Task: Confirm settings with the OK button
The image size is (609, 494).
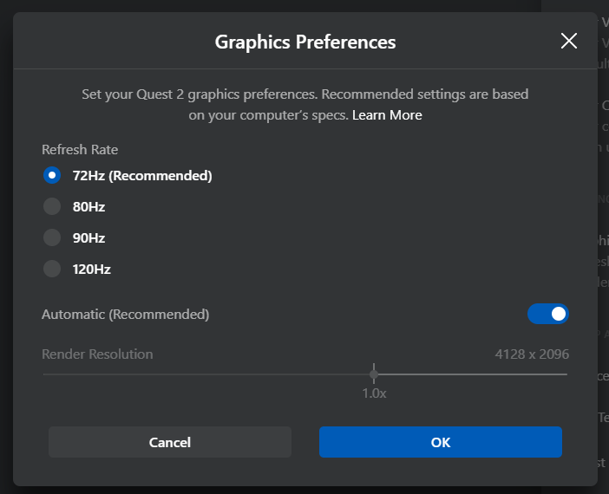Action: point(441,442)
